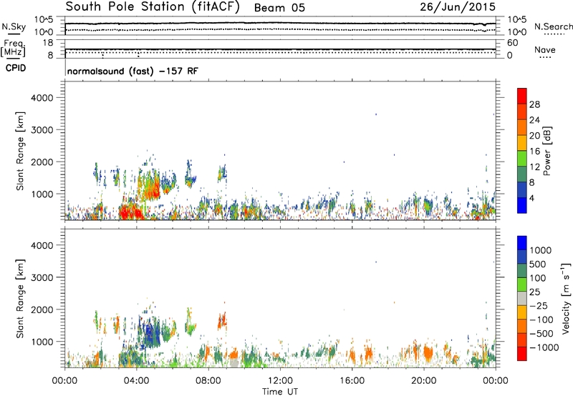Pick the bright blue top segment of the velocity colorbar
Image resolution: width=573 pixels, height=396 pixels.
pos(522,243)
